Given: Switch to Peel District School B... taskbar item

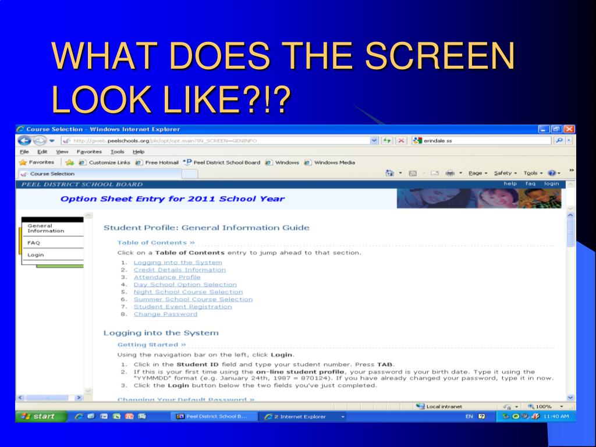Looking at the screenshot, I should pyautogui.click(x=215, y=417).
